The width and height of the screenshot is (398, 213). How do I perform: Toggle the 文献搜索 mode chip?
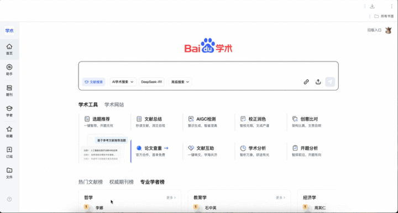click(x=93, y=82)
